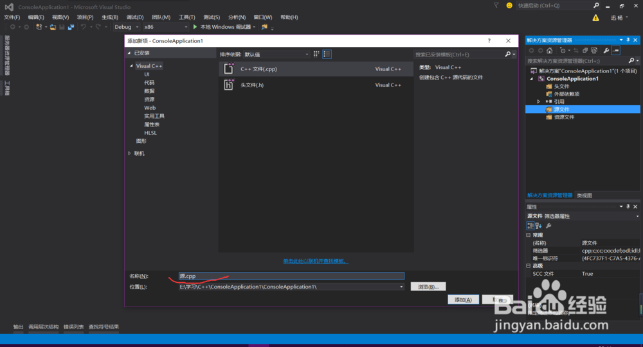Switch to the Class View (类视图) tab

coord(584,196)
